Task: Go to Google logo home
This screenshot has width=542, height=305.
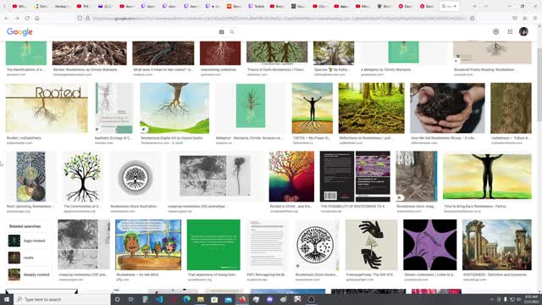Action: point(19,32)
